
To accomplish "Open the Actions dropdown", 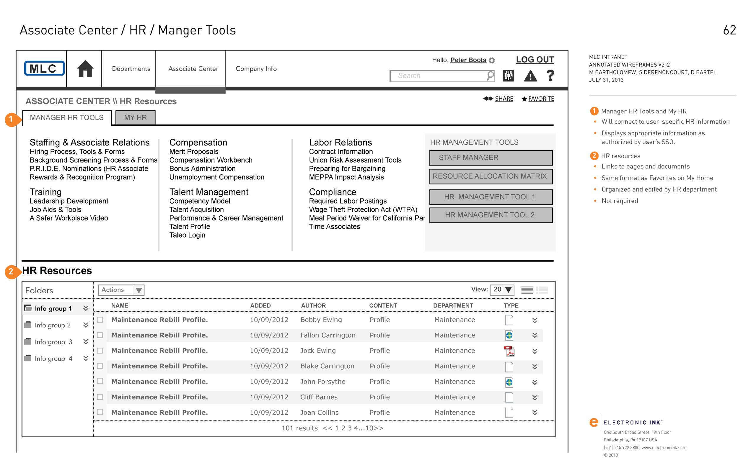I will click(x=121, y=290).
